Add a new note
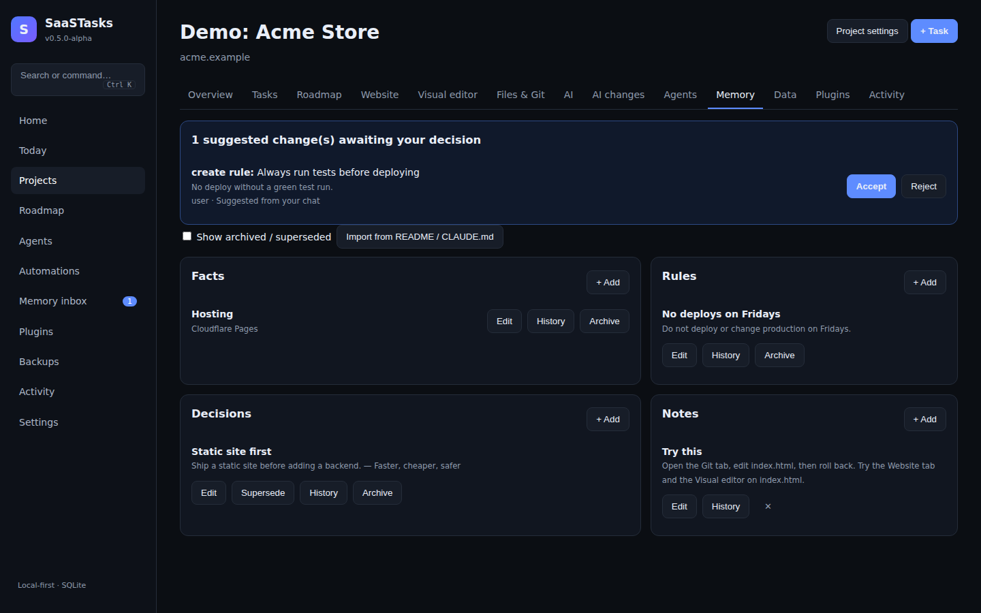This screenshot has height=613, width=981. (x=925, y=420)
